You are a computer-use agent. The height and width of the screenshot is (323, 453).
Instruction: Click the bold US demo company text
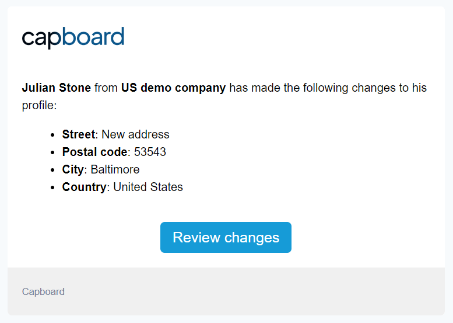point(173,88)
